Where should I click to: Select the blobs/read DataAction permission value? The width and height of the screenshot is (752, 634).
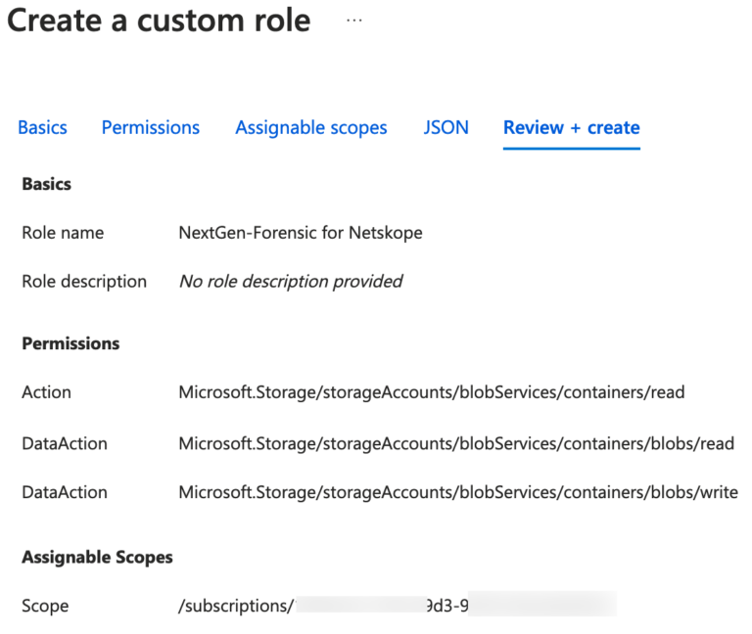(x=455, y=443)
